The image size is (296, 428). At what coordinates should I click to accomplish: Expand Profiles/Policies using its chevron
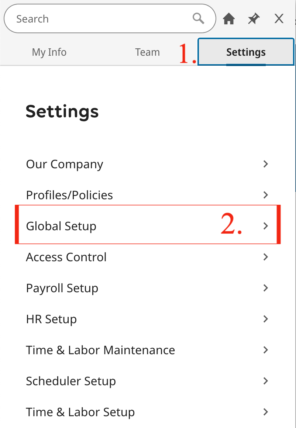[x=265, y=195]
